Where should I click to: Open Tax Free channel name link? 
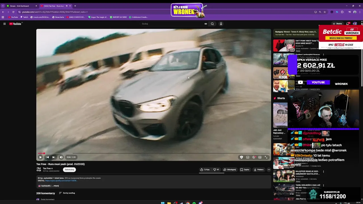[x=47, y=169]
